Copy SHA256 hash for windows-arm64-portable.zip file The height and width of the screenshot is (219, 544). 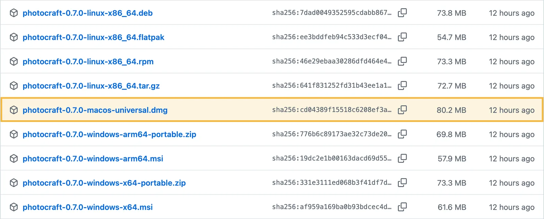click(x=402, y=134)
